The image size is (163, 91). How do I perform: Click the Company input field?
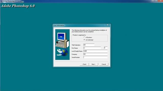pyautogui.click(x=96, y=54)
